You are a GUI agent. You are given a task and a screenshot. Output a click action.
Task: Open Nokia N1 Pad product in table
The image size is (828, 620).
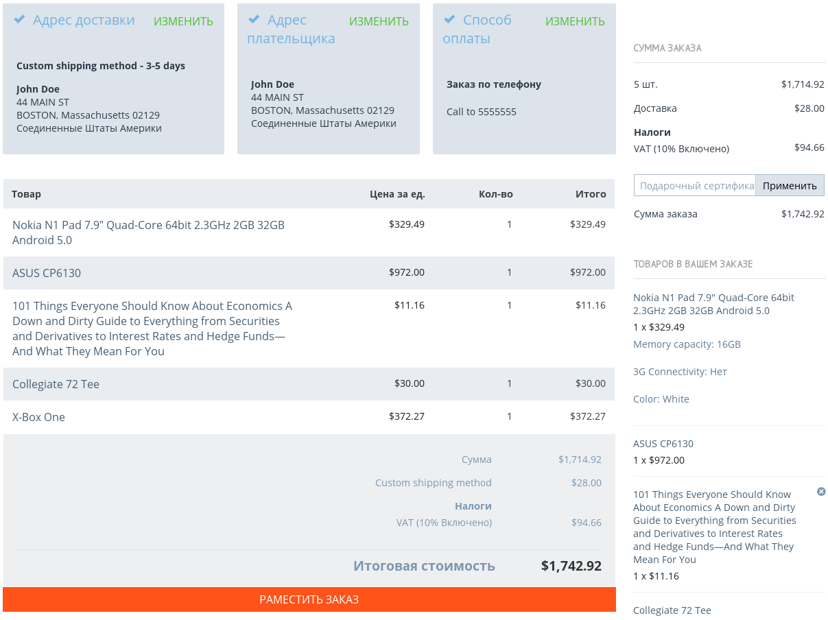(148, 232)
